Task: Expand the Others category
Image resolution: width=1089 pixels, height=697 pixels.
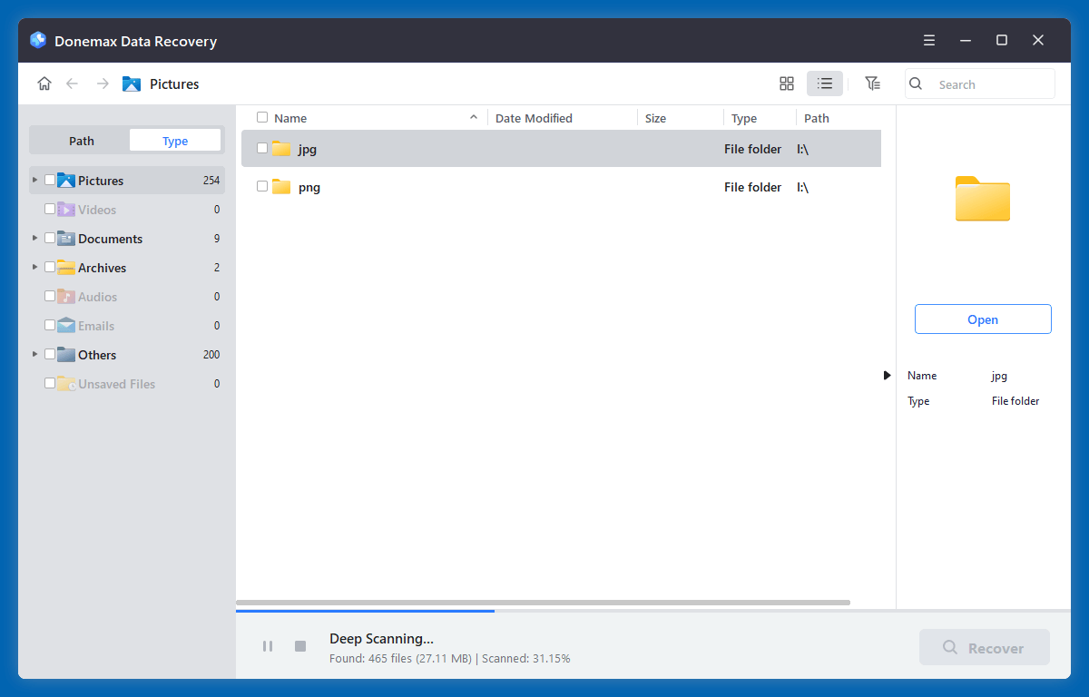Action: click(34, 354)
